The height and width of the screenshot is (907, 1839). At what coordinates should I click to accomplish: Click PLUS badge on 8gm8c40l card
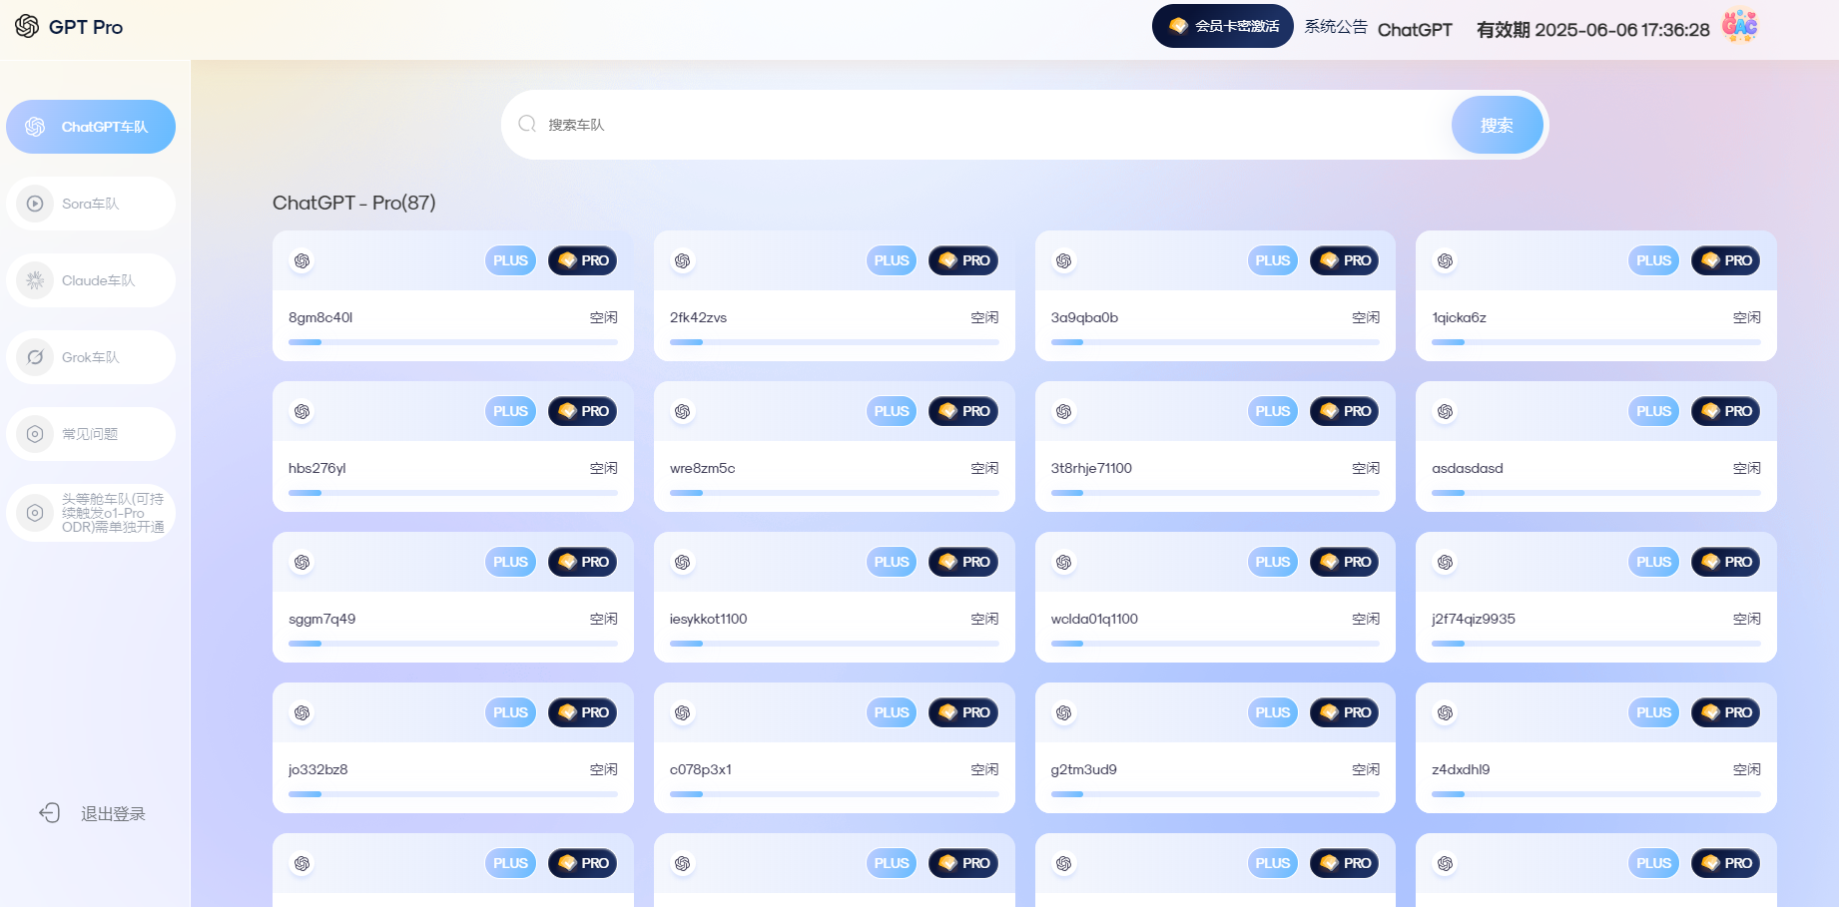pos(510,260)
